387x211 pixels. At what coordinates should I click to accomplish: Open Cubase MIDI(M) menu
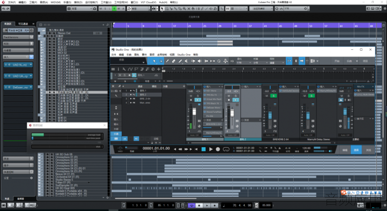[x=56, y=2]
